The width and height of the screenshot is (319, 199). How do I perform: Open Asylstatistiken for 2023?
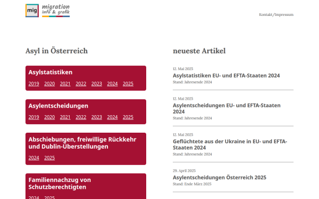97,84
